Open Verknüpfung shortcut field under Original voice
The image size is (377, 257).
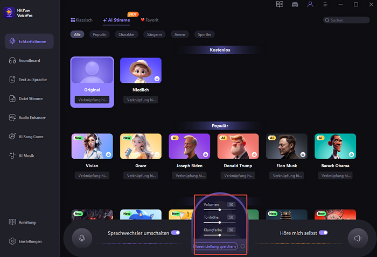(x=92, y=100)
